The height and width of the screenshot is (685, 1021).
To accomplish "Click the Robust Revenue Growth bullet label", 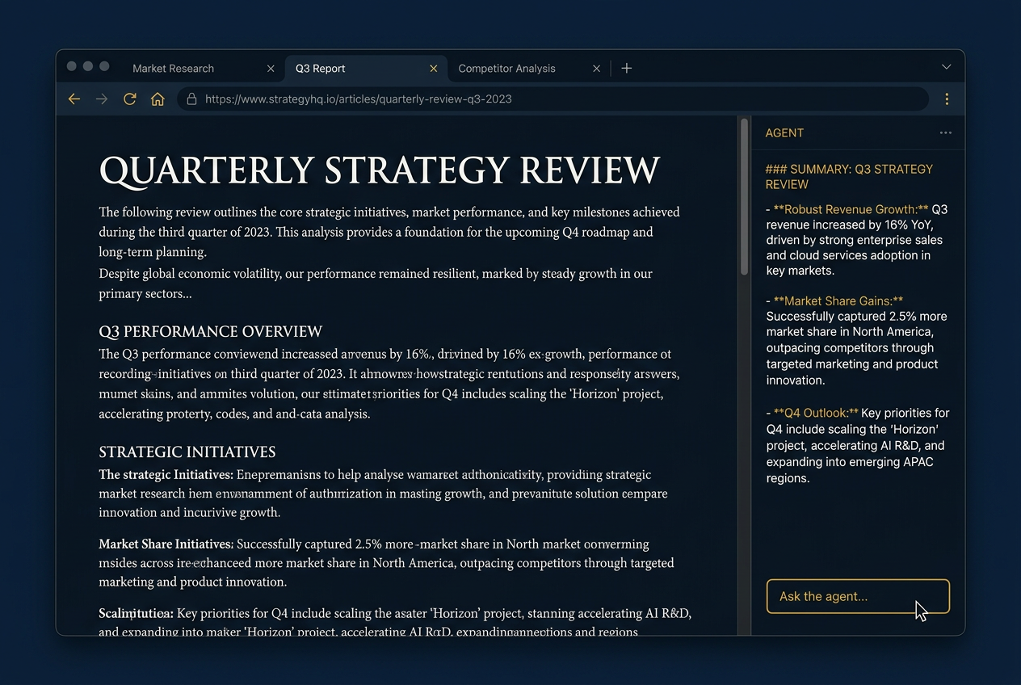I will tap(851, 209).
